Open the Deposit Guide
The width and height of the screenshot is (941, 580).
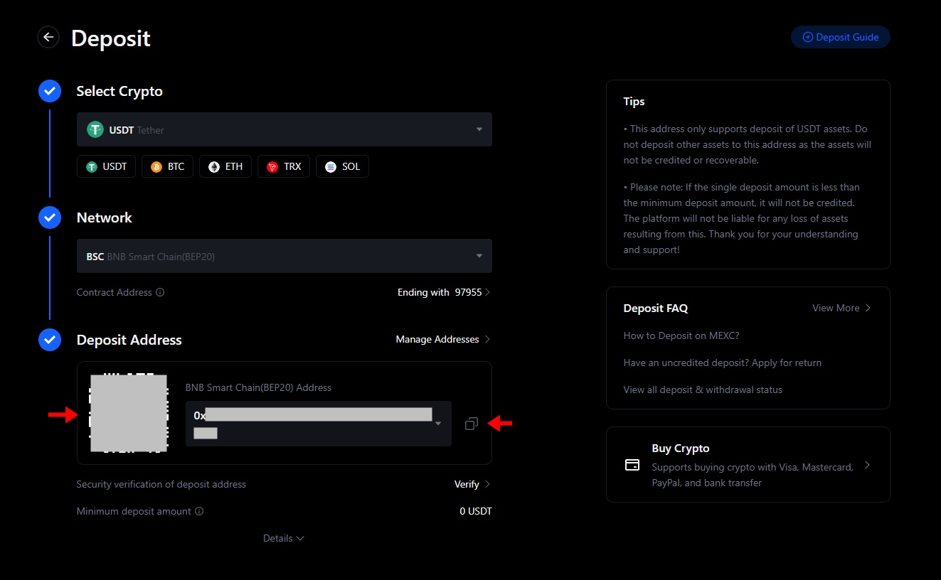click(x=840, y=36)
